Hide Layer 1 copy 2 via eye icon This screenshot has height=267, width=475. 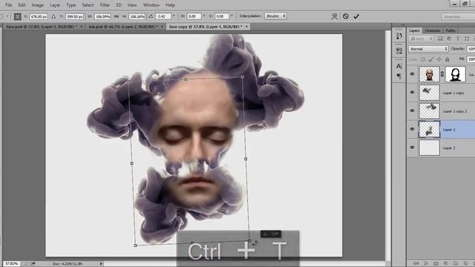pyautogui.click(x=412, y=111)
